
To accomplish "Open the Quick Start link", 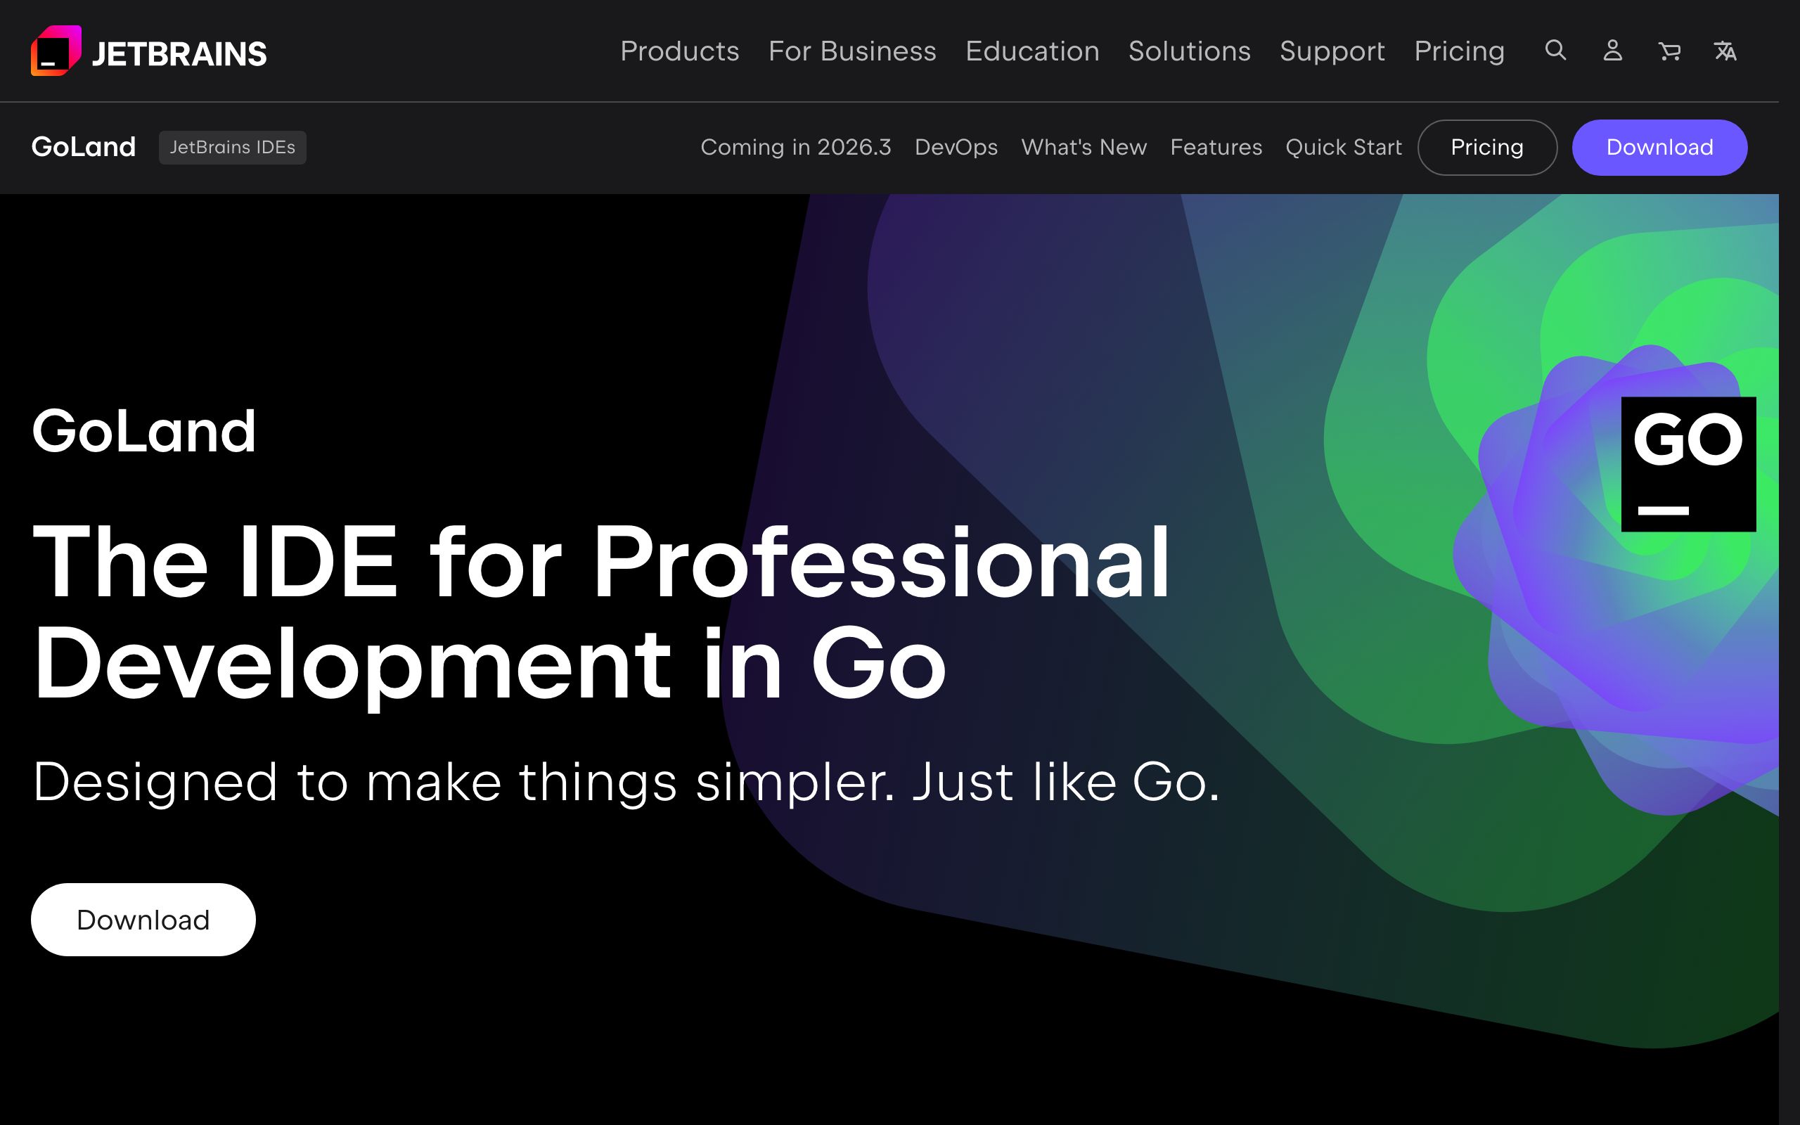I will tap(1343, 148).
